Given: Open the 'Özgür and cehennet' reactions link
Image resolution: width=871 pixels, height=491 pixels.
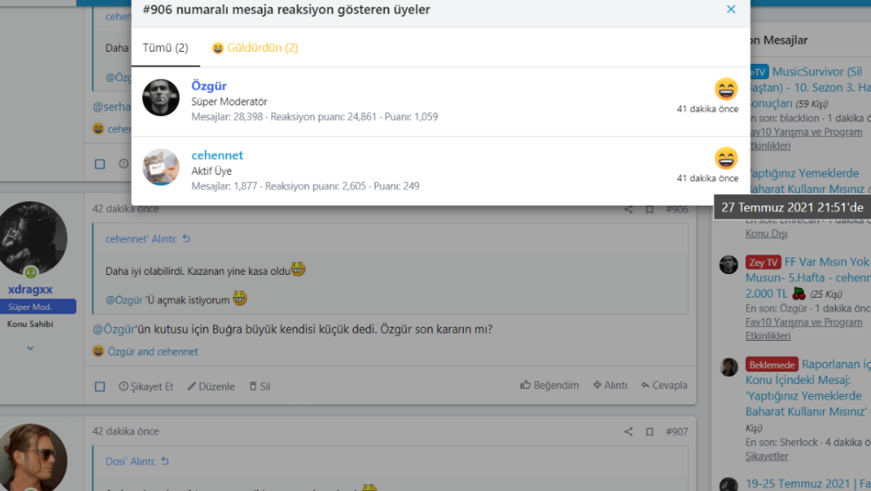Looking at the screenshot, I should click(x=152, y=351).
